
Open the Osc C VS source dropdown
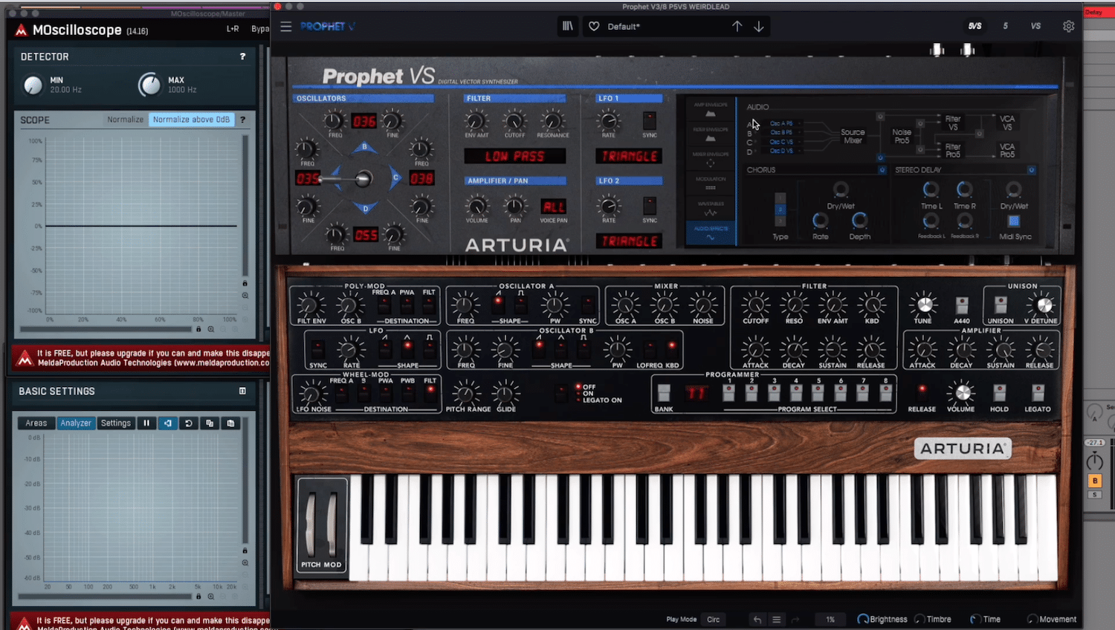click(781, 142)
